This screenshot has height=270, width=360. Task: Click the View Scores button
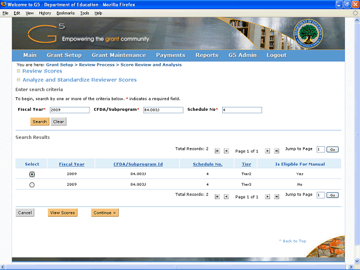(62, 213)
